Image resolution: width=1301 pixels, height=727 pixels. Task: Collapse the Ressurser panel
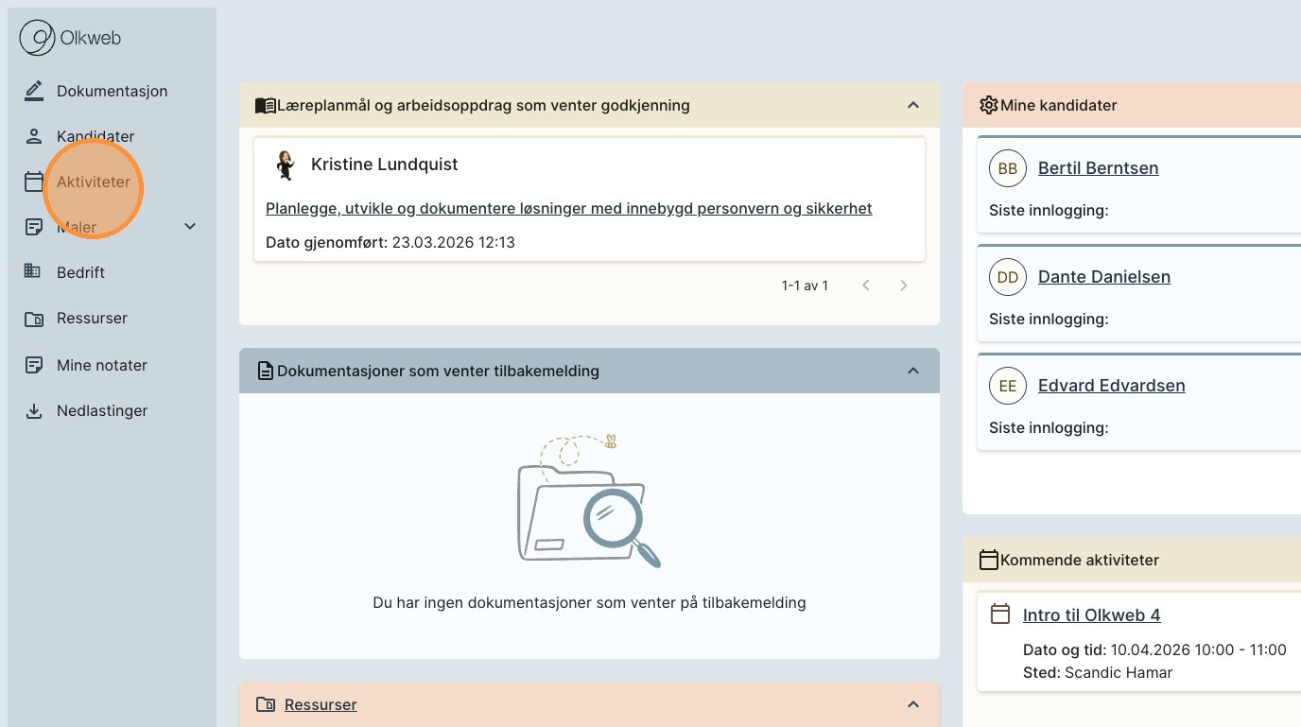(913, 704)
